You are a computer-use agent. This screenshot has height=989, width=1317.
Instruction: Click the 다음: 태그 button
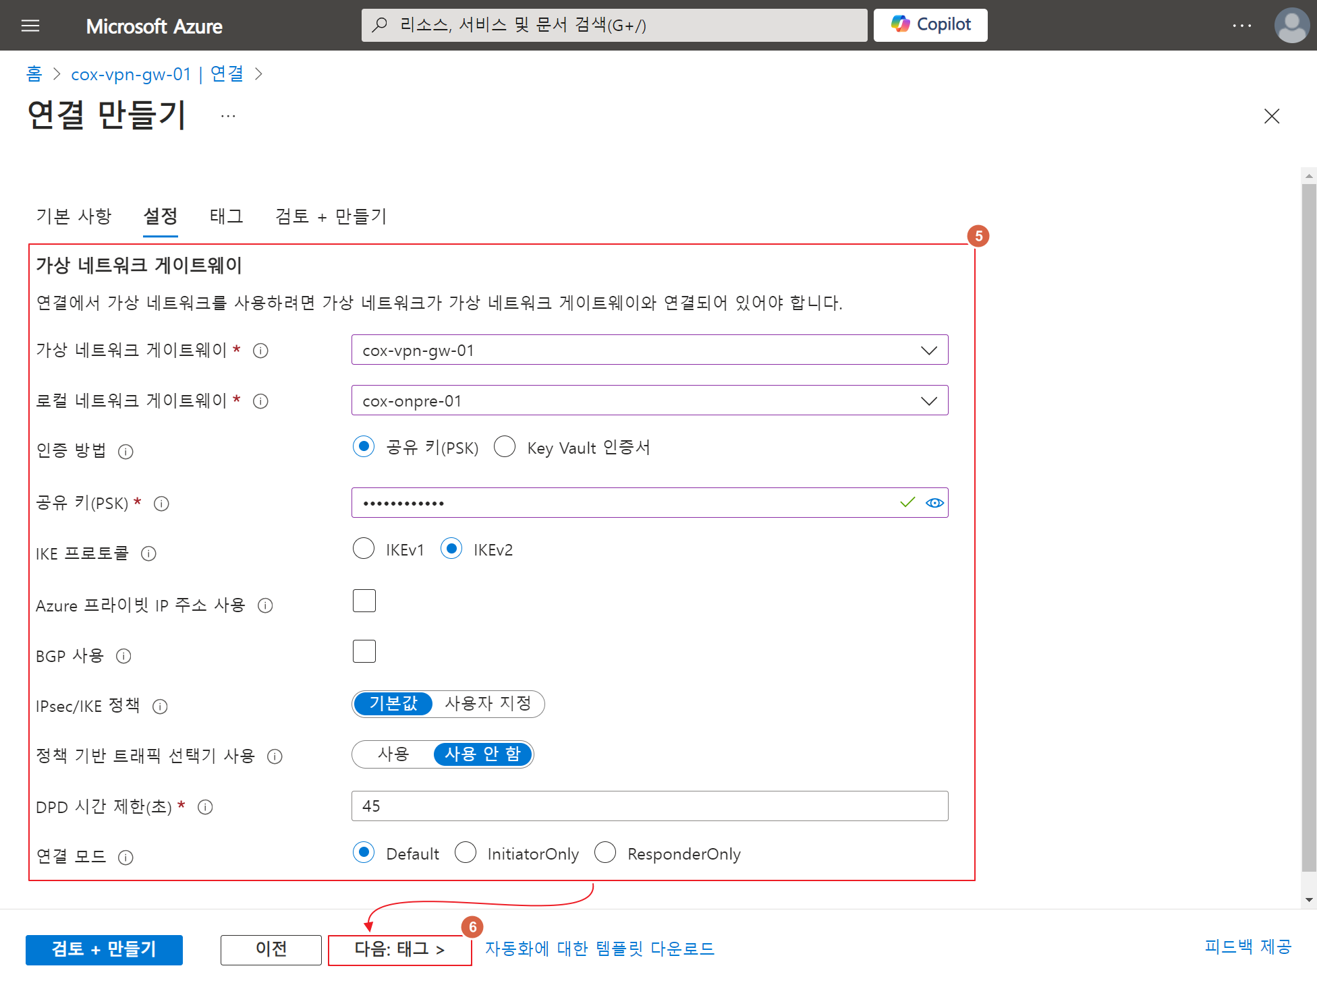pos(399,949)
